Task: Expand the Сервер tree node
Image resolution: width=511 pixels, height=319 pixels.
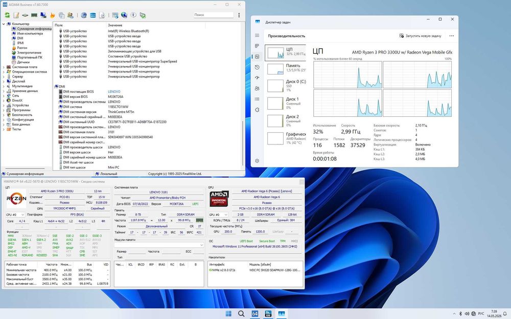Action: pos(4,77)
